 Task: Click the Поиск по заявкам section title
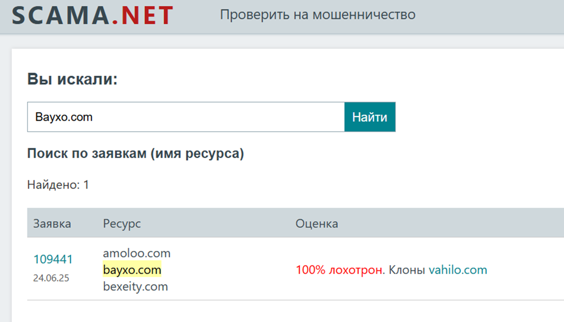tap(135, 153)
